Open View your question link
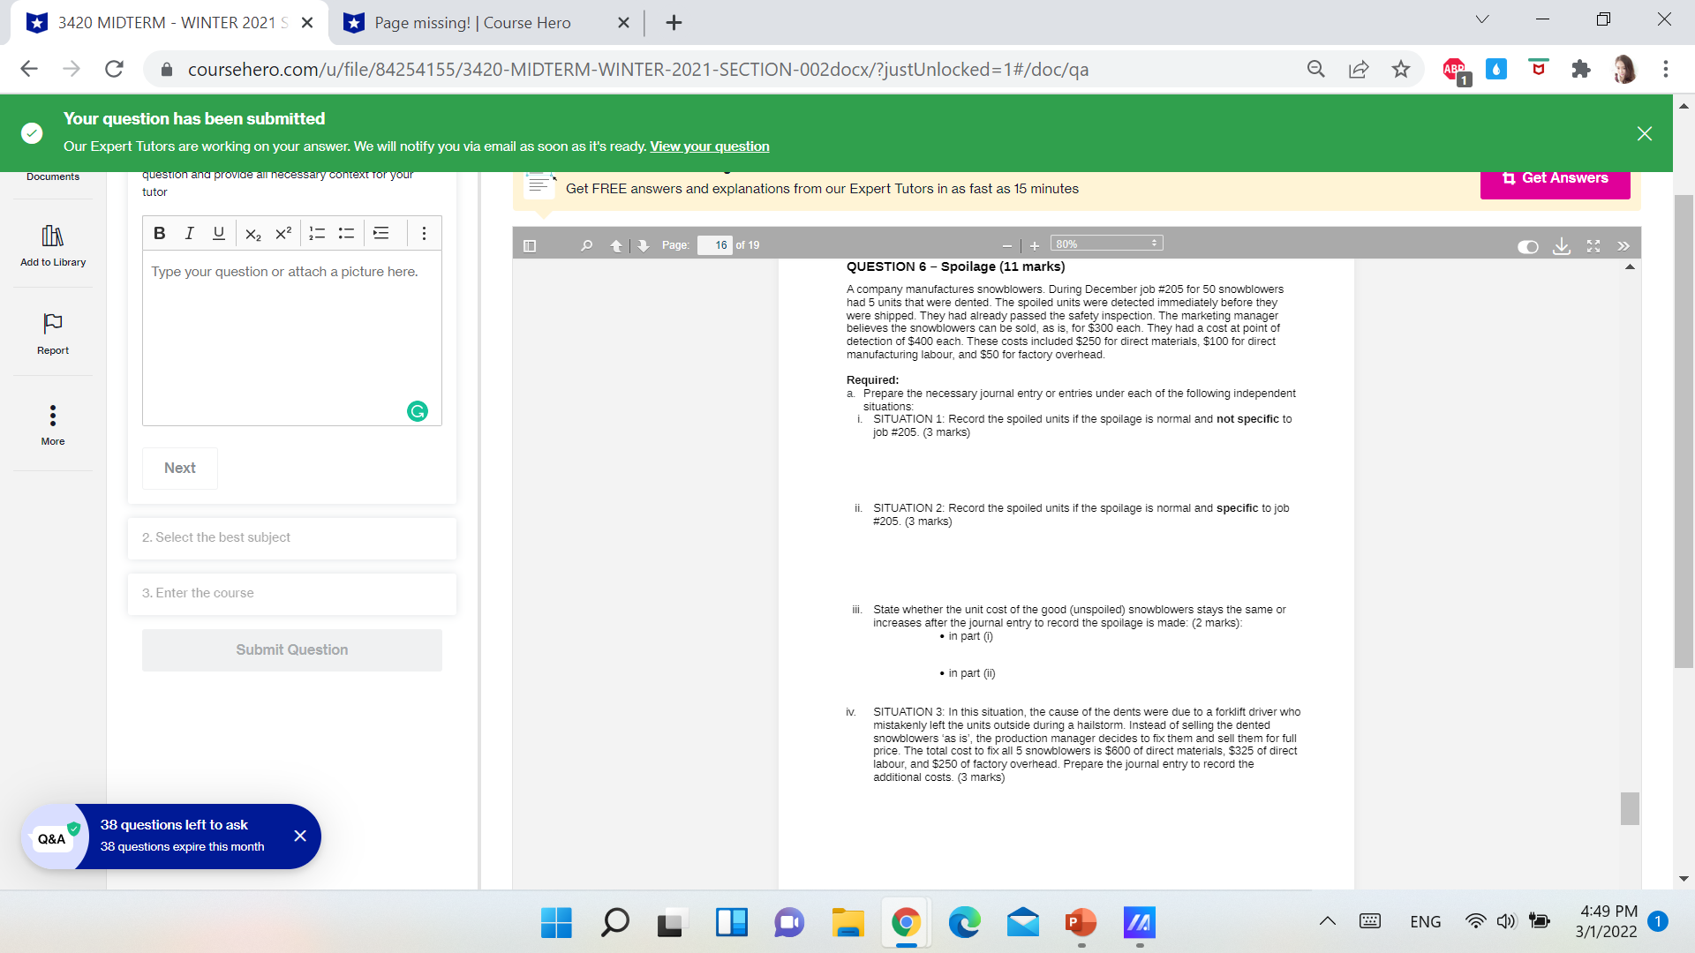 point(709,146)
